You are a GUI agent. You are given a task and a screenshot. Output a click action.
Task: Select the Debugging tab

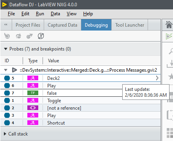(96, 25)
